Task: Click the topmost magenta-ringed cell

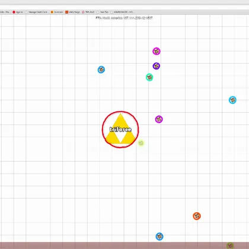Action: (x=157, y=52)
